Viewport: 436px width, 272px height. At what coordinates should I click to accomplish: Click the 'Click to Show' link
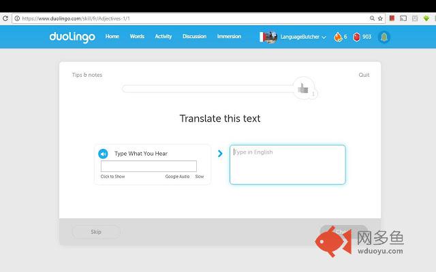click(112, 177)
